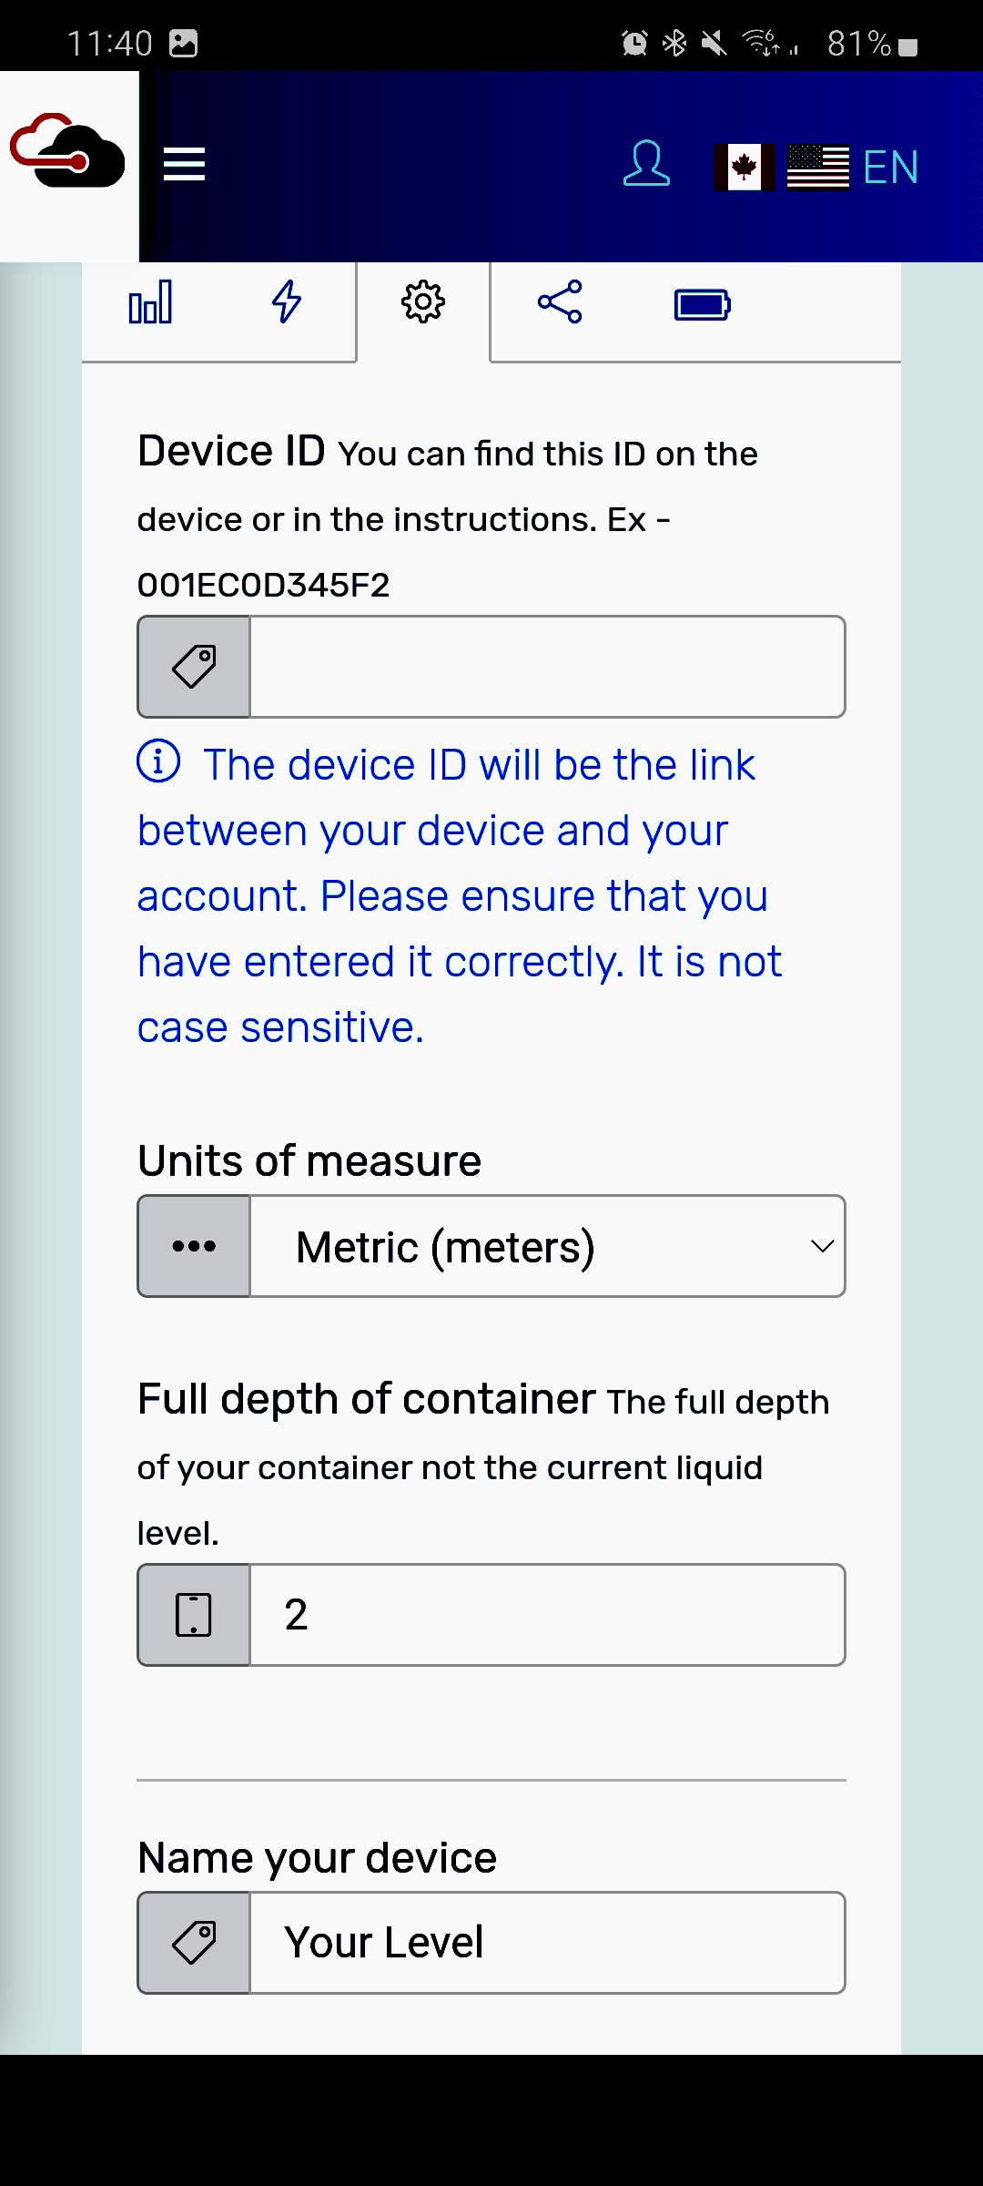
Task: Click the cloud logo in header
Action: [x=68, y=150]
